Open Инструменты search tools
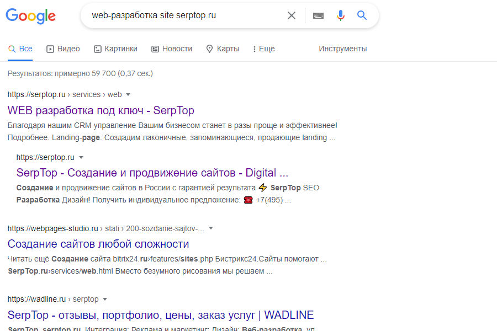The image size is (497, 331). (342, 49)
